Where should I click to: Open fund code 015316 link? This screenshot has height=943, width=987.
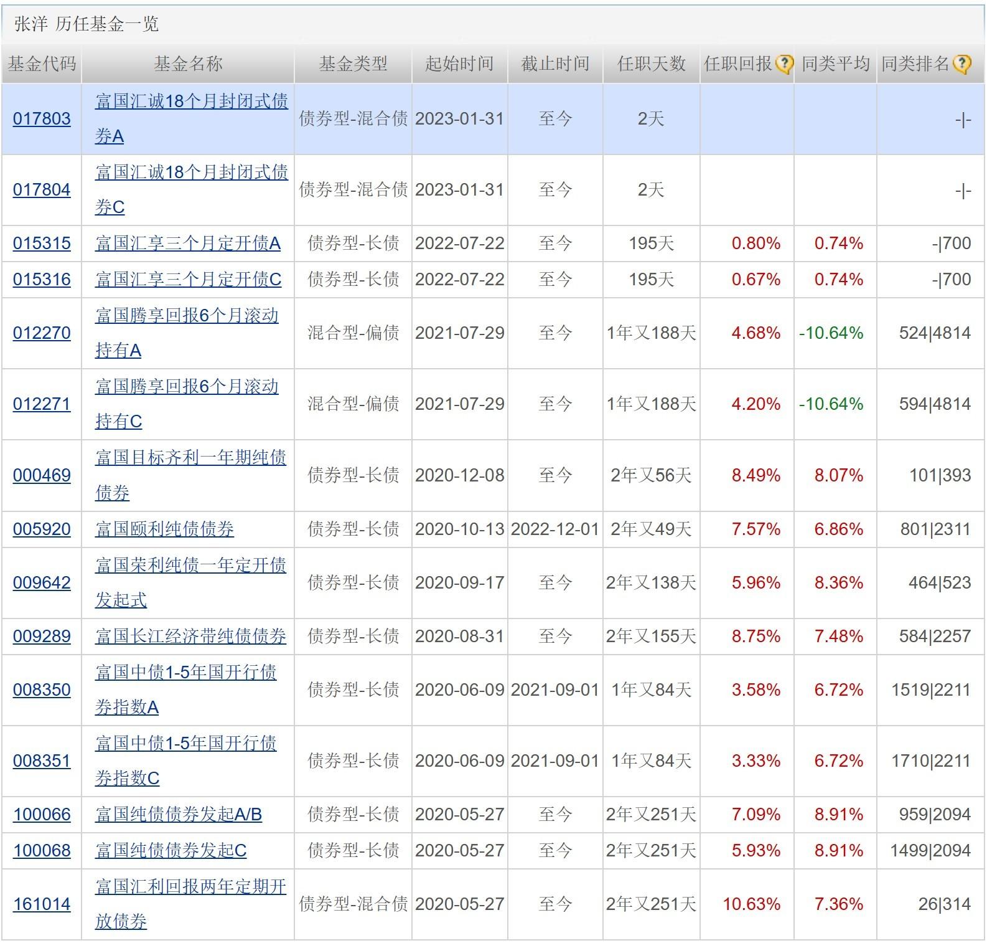tap(42, 280)
